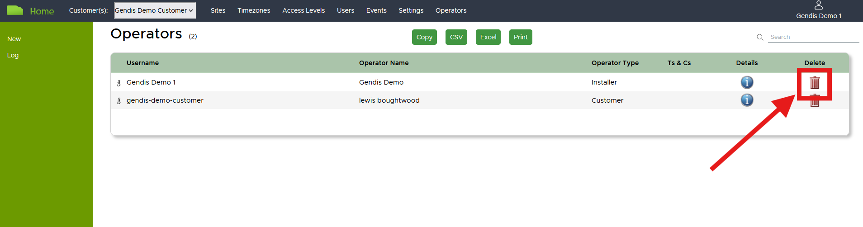The width and height of the screenshot is (863, 227).
Task: Click the Print button
Action: tap(520, 37)
